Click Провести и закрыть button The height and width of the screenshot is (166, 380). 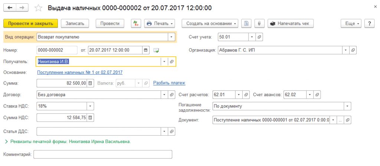coord(30,23)
